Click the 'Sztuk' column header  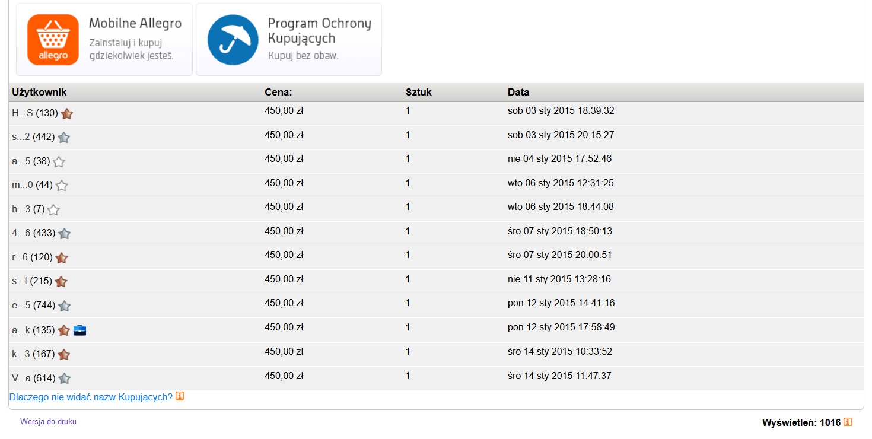pos(419,93)
